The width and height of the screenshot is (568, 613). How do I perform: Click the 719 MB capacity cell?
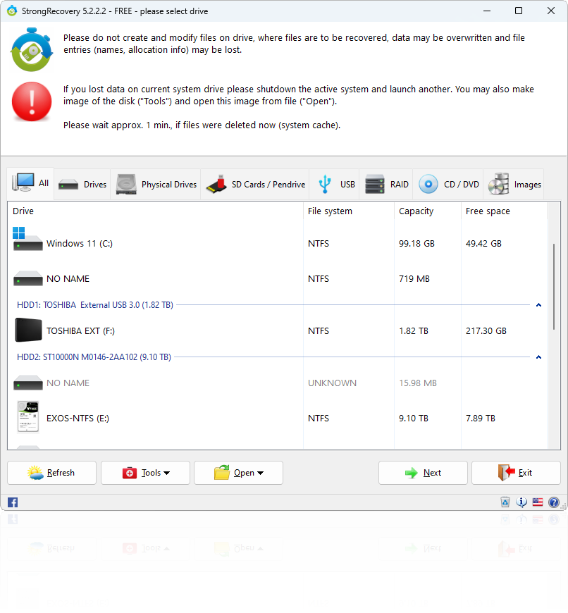414,279
